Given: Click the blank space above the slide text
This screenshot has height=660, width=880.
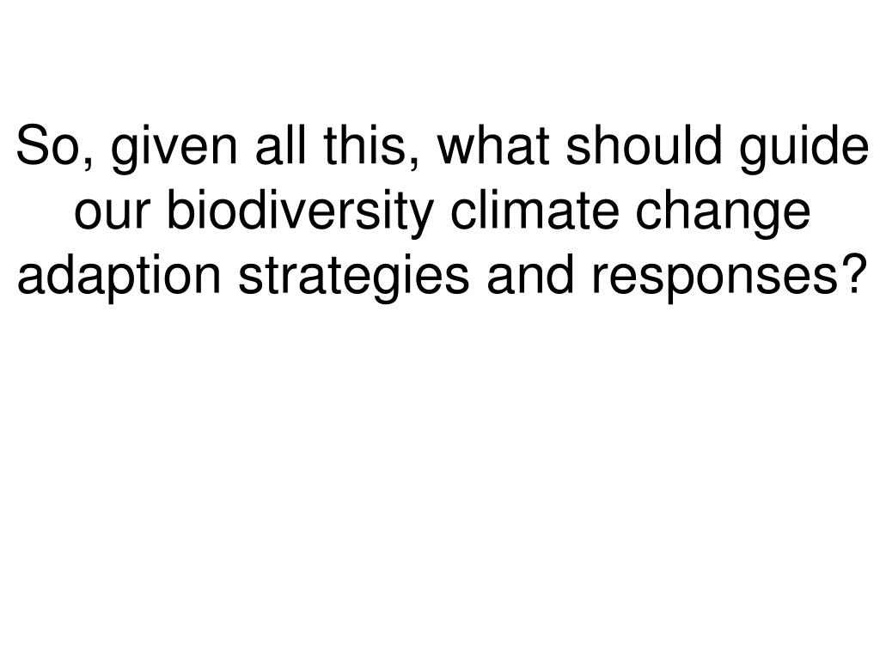Looking at the screenshot, I should 440,56.
